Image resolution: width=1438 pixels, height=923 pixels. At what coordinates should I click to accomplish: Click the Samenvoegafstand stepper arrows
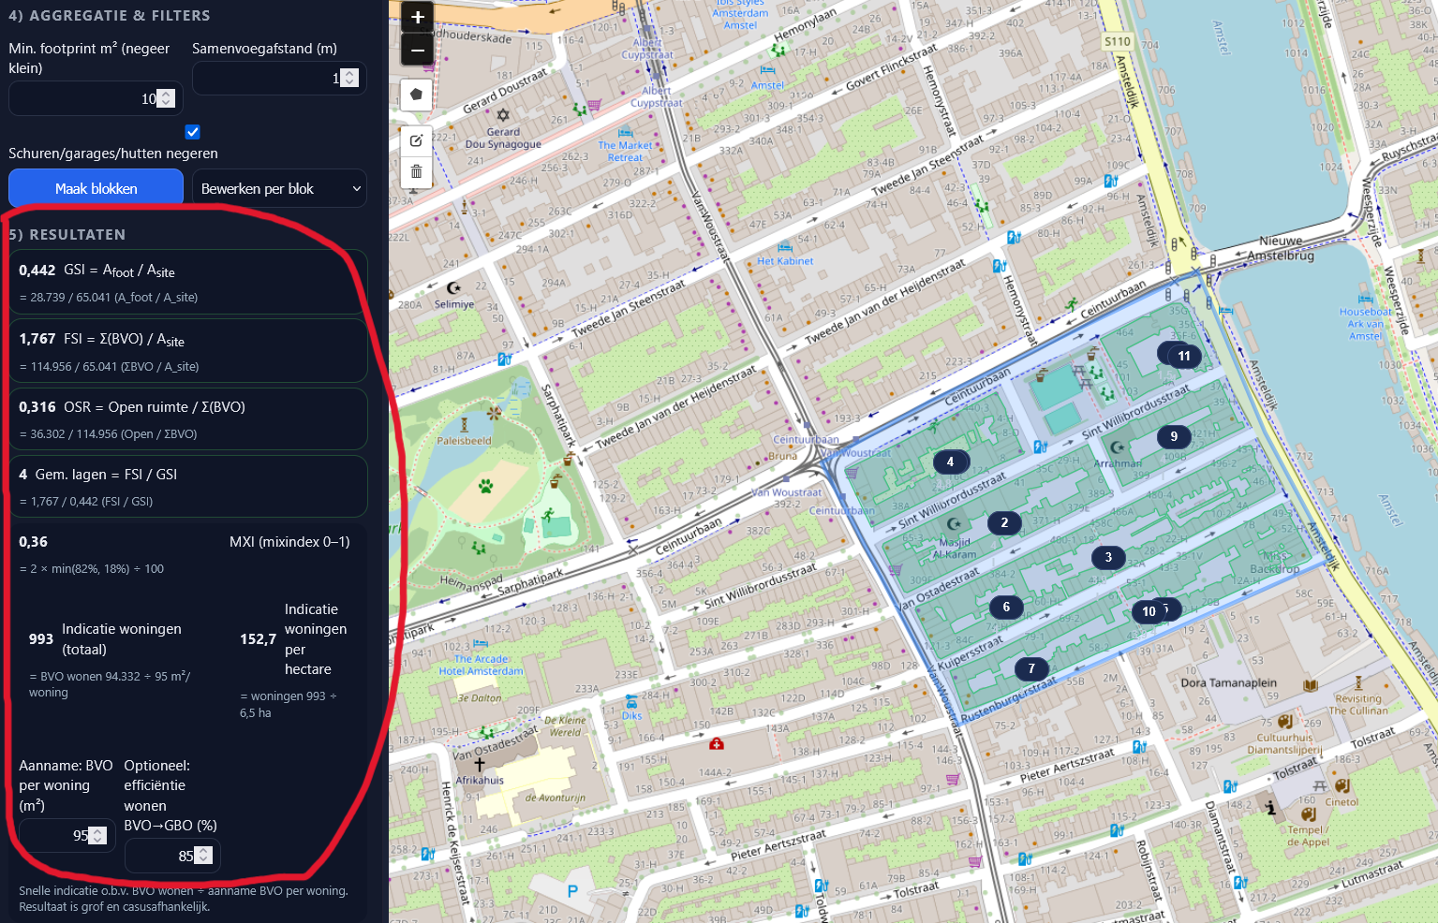[349, 79]
